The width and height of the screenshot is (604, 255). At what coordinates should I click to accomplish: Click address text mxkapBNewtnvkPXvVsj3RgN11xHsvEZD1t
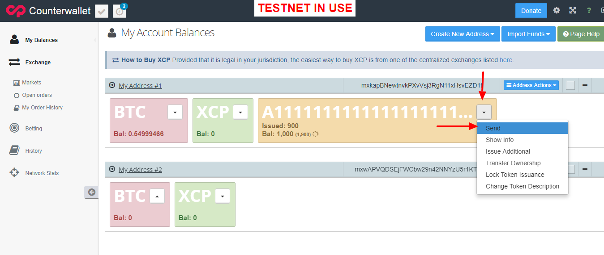pyautogui.click(x=421, y=85)
